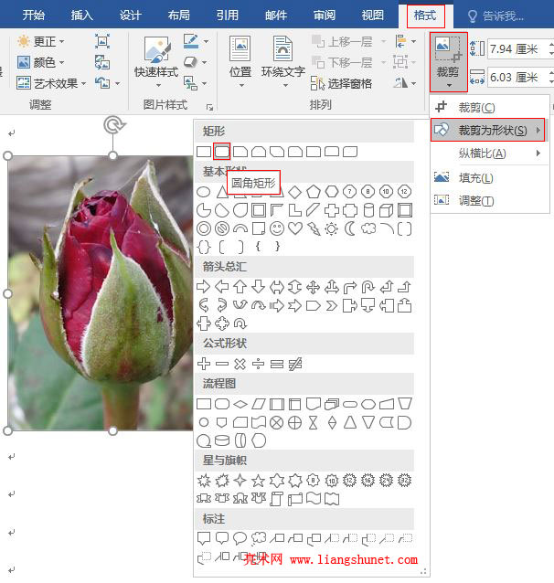Open the Home (开始) tab
Viewport: 554px width, 583px height.
34,16
